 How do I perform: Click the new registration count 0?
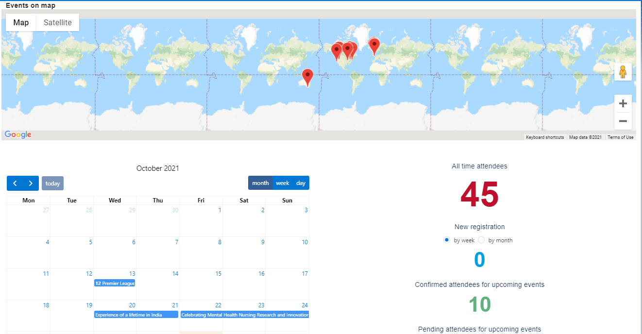pos(479,260)
